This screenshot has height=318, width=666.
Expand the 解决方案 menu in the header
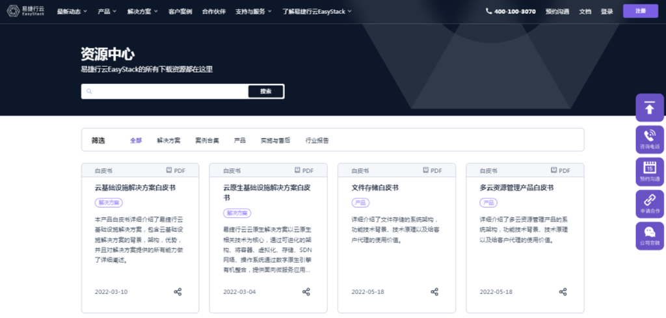(x=142, y=12)
